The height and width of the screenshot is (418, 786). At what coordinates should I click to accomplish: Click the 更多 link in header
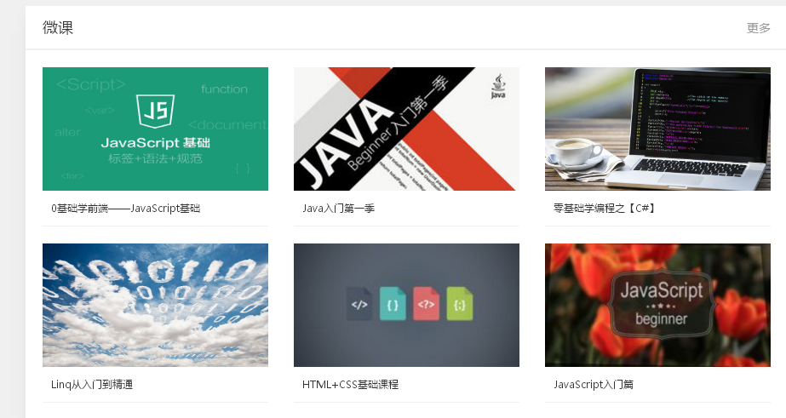(758, 28)
